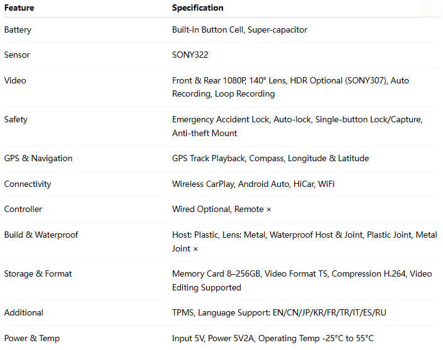Select the Battery row label
Image resolution: width=443 pixels, height=350 pixels.
[18, 29]
